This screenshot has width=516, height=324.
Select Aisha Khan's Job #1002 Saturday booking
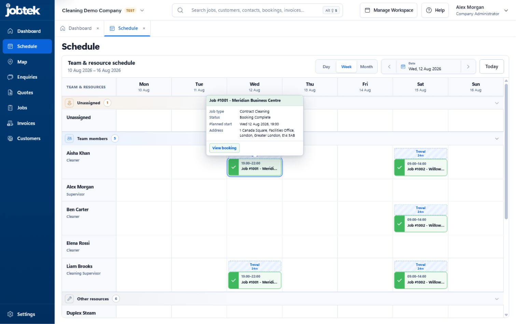(421, 167)
